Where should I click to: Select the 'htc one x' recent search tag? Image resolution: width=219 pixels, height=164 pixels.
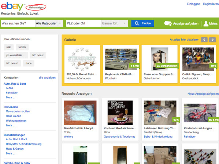(38, 55)
